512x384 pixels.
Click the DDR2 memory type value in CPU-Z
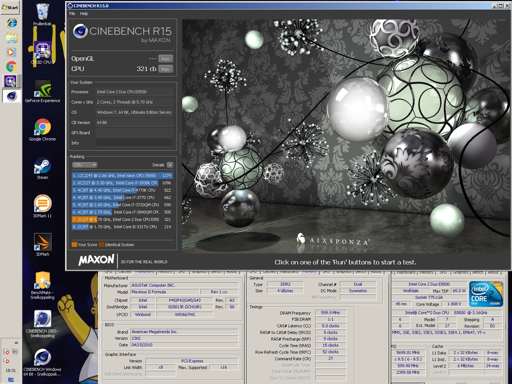[x=285, y=284]
